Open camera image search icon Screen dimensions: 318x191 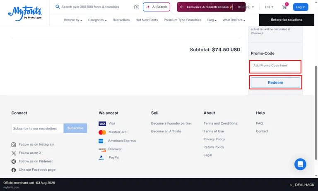coord(137,7)
